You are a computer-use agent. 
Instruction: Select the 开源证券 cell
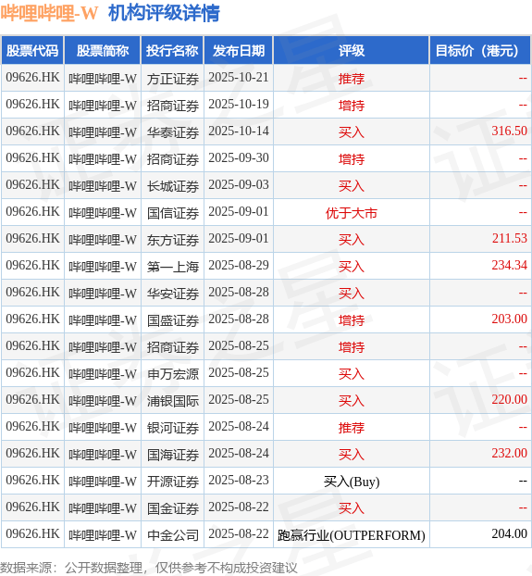tap(173, 481)
